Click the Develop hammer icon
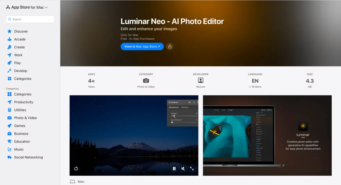 tap(9, 71)
